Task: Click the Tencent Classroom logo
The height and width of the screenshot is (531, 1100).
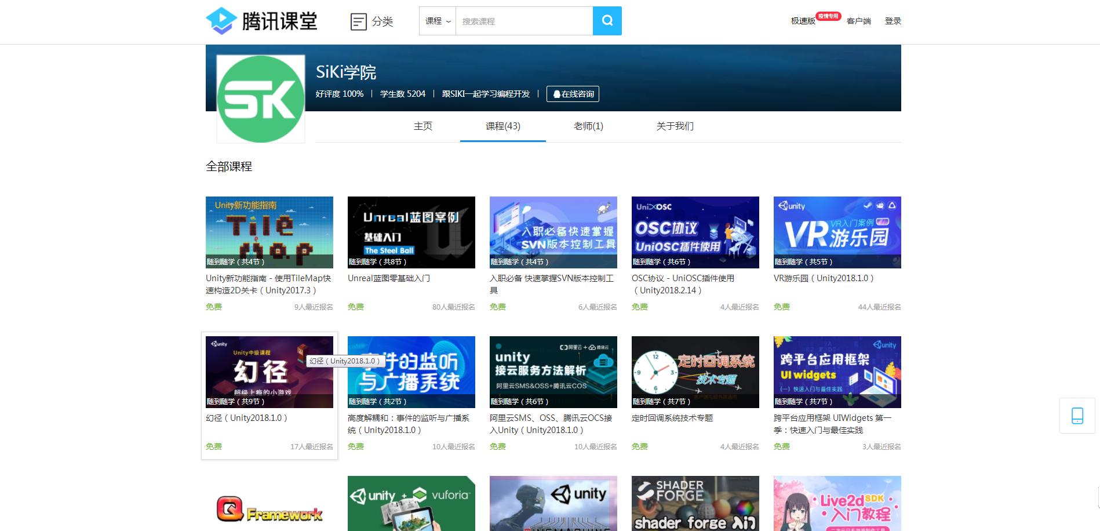Action: click(261, 21)
